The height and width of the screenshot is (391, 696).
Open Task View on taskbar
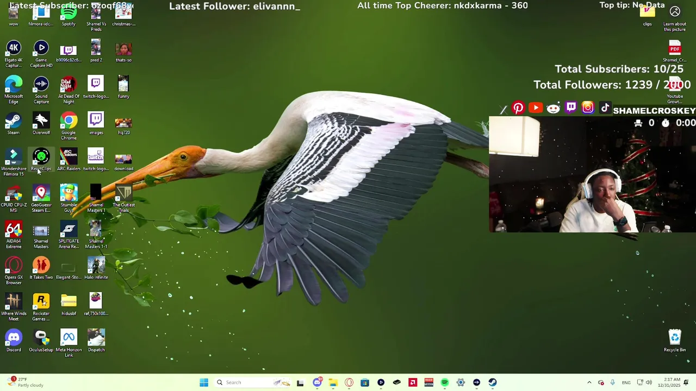(x=300, y=382)
